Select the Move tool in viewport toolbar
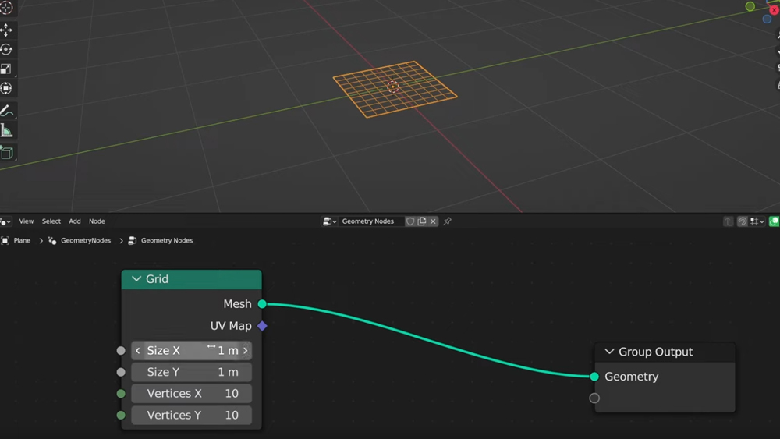780x439 pixels. click(6, 30)
